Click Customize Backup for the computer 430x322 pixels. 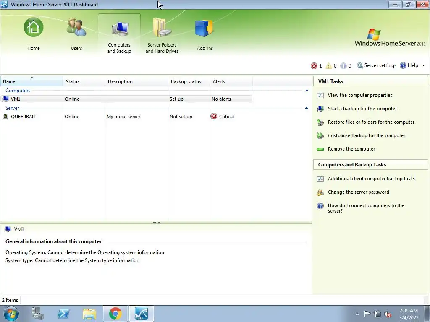pos(366,135)
